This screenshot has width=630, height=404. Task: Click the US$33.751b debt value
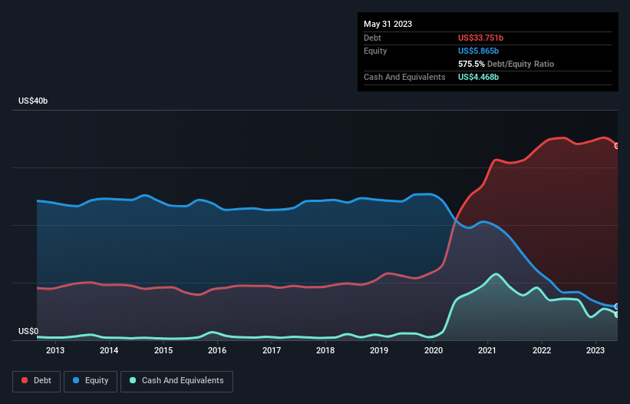(480, 38)
